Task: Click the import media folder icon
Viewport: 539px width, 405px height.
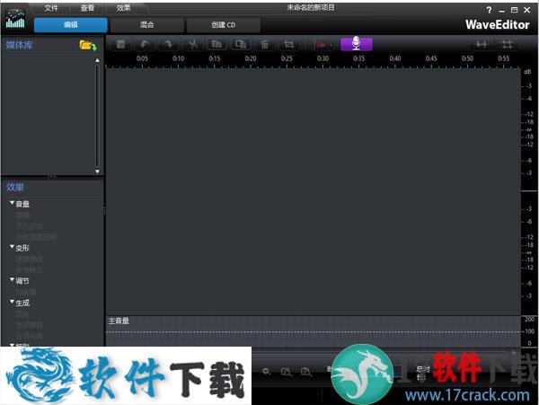Action: tap(88, 45)
